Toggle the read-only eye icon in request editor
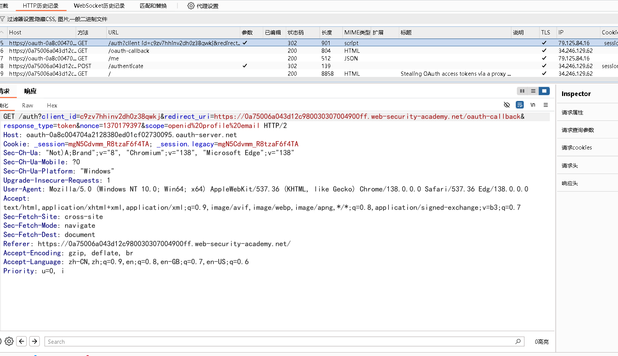This screenshot has height=356, width=618. tap(507, 104)
